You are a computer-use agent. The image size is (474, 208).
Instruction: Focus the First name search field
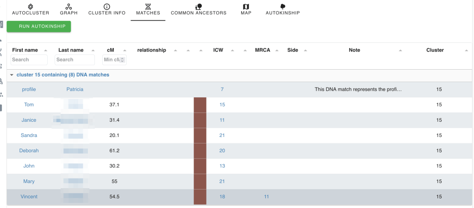pos(29,59)
